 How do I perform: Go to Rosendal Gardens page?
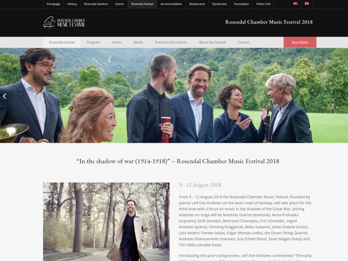pyautogui.click(x=96, y=4)
